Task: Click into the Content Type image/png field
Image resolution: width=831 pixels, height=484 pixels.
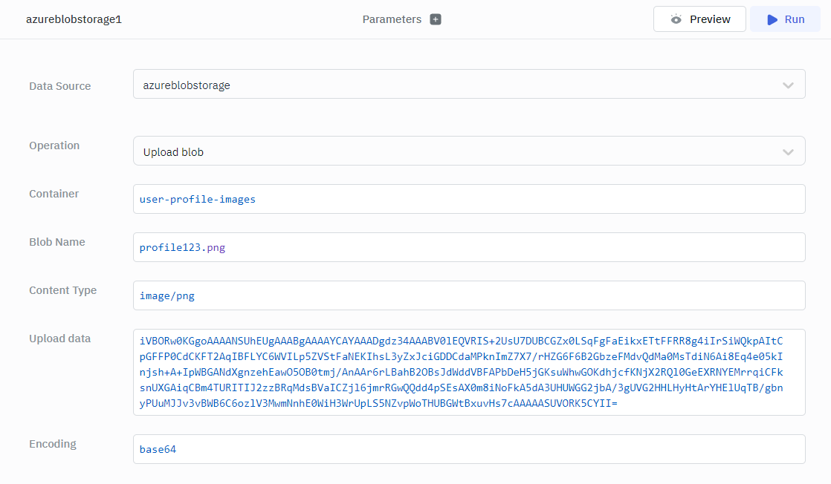Action: point(468,295)
